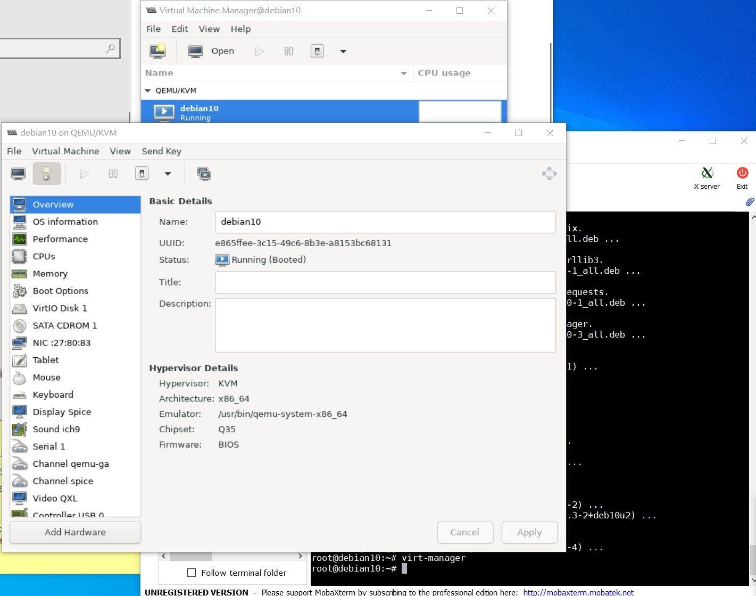The image size is (756, 596).
Task: Click the Description text area
Action: (385, 325)
